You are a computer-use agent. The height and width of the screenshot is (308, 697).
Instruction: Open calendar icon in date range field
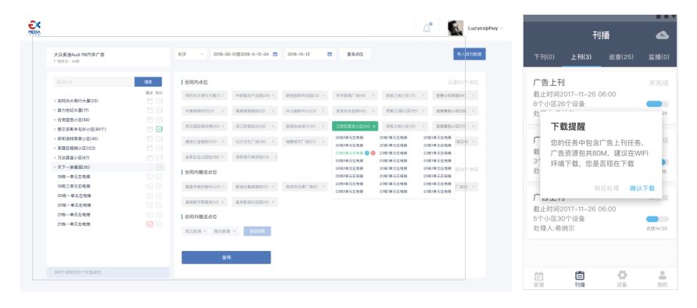[275, 54]
